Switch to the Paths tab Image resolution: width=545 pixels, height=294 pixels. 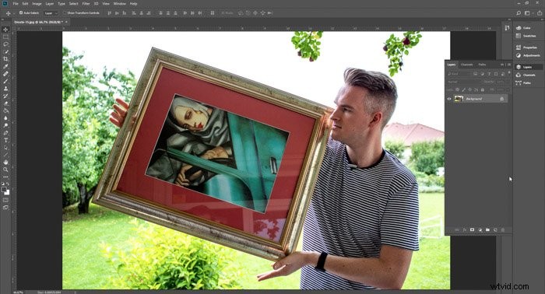coord(482,65)
